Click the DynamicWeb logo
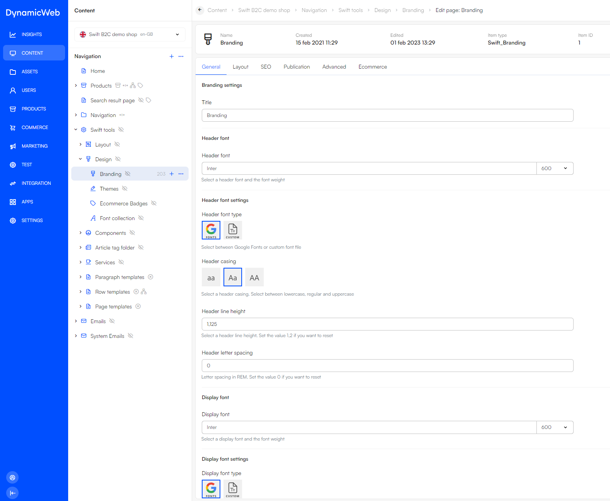 click(x=33, y=13)
